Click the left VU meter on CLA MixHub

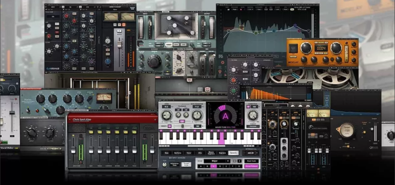pos(110,16)
